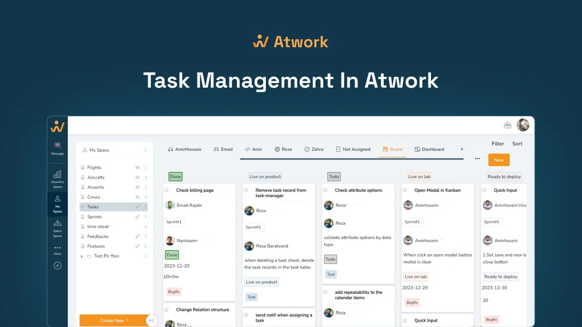Viewport: 582px width, 327px height.
Task: Open the Create New dropdown
Action: coord(114,320)
